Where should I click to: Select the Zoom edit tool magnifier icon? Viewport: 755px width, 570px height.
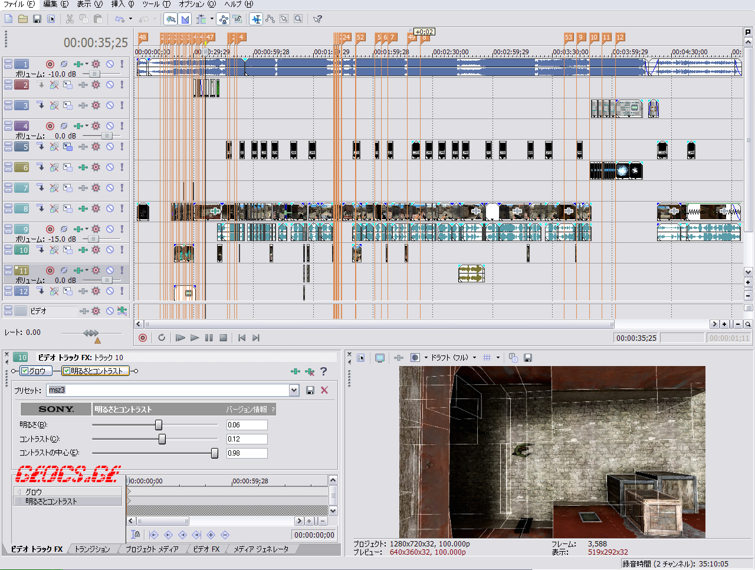pyautogui.click(x=298, y=19)
